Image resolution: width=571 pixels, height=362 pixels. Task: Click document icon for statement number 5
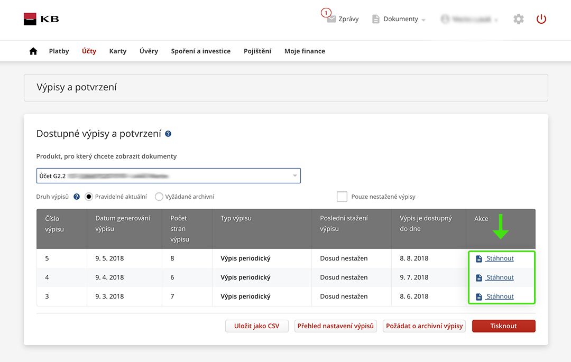(x=479, y=259)
